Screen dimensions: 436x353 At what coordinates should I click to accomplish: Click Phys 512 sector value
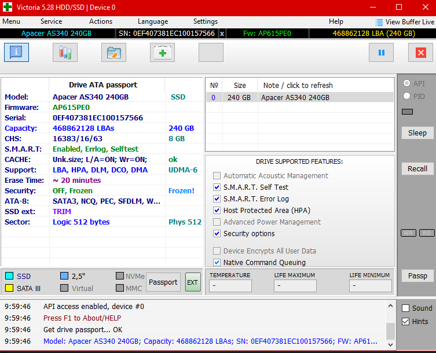pyautogui.click(x=185, y=222)
